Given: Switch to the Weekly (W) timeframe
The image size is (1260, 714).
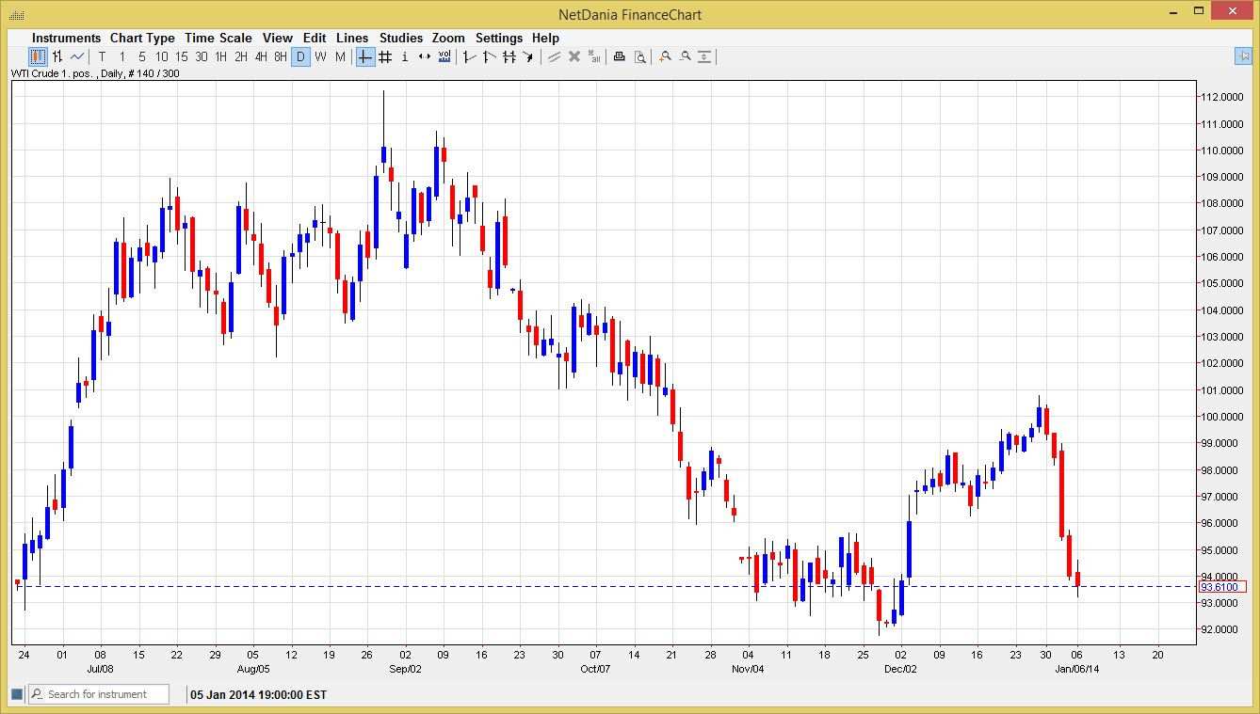Looking at the screenshot, I should point(320,56).
